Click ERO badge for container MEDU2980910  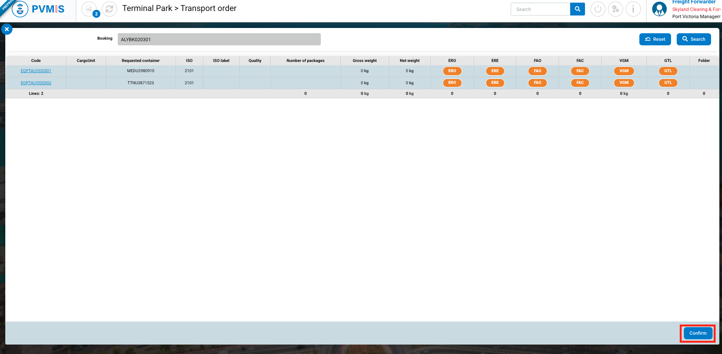[452, 71]
